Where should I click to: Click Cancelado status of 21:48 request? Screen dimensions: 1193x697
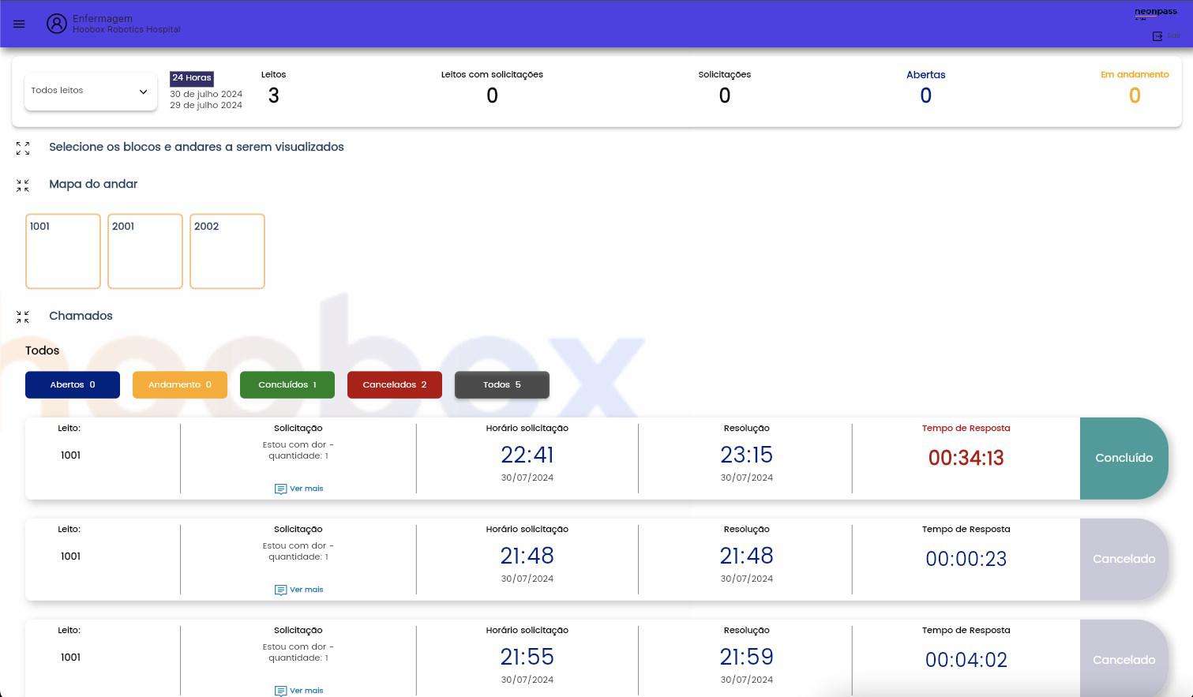coord(1124,559)
